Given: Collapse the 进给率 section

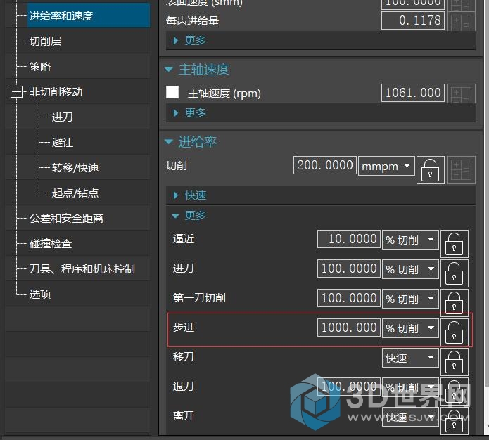Looking at the screenshot, I should [x=169, y=142].
